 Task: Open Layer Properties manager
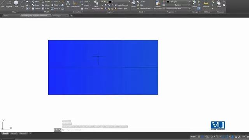tap(96, 5)
